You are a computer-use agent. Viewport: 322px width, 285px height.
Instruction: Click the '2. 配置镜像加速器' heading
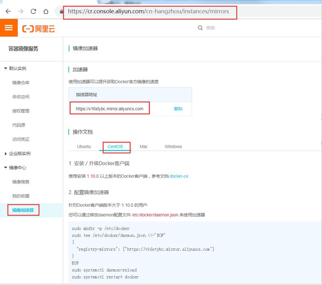pyautogui.click(x=89, y=193)
